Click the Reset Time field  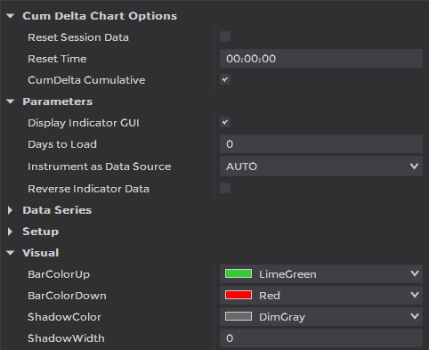click(x=321, y=59)
